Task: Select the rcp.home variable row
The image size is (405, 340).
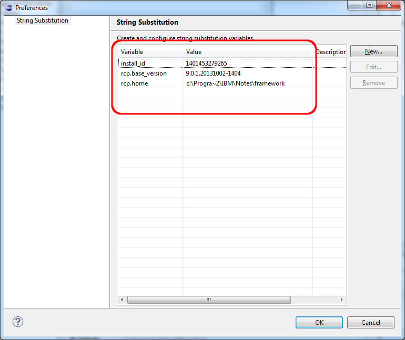Action: click(134, 83)
